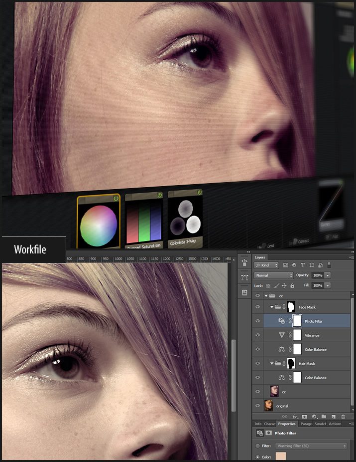
Task: Click the add layer mask icon
Action: 304,416
